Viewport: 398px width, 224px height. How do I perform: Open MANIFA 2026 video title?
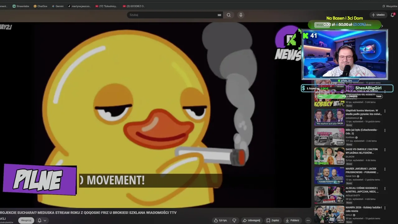coord(364,209)
